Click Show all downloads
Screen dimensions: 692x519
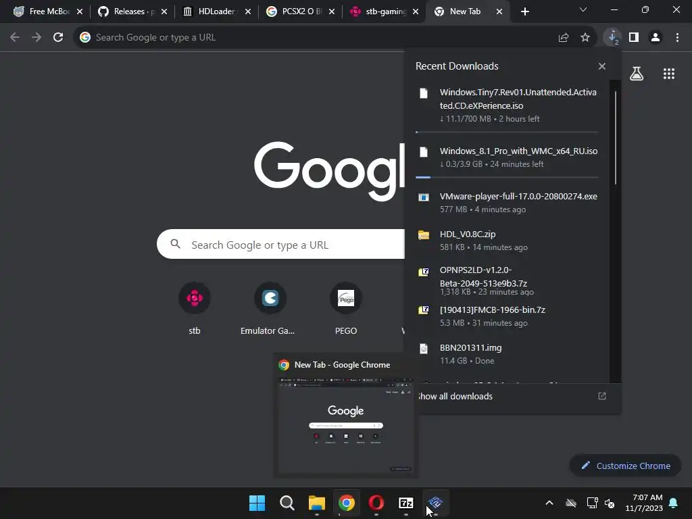(455, 396)
